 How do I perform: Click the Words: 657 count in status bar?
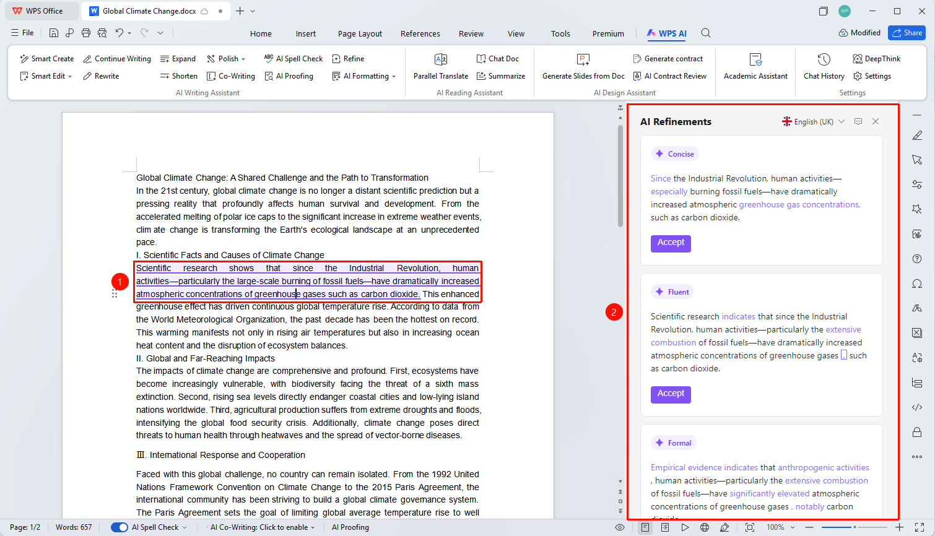click(74, 527)
